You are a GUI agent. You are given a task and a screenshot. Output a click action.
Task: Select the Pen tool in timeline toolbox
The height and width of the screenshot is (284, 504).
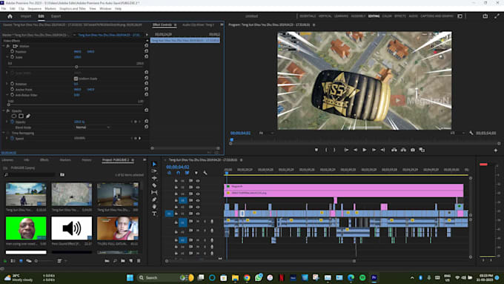(154, 199)
